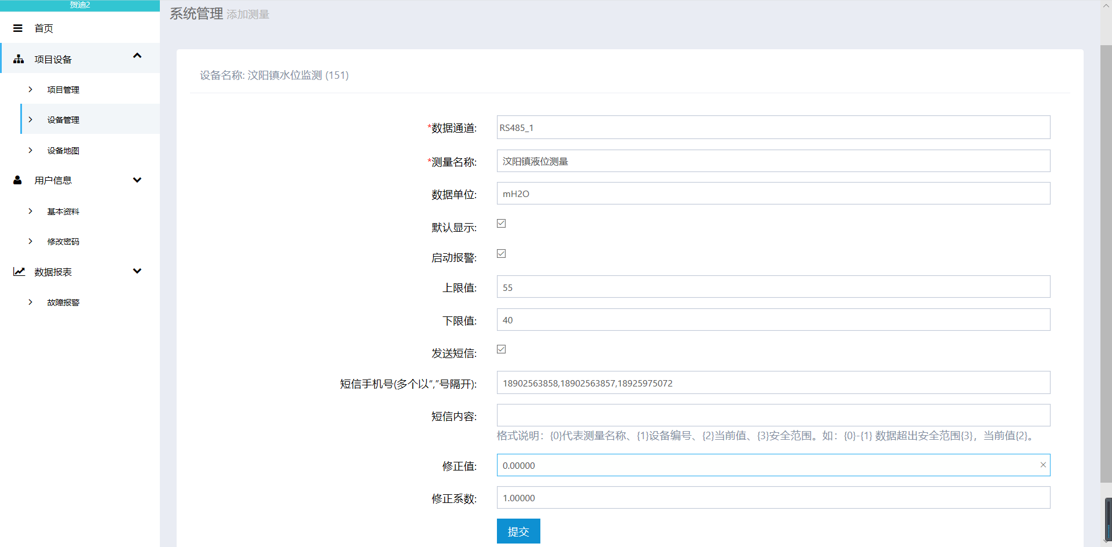Click the arrow icon before 设备地图
This screenshot has height=547, width=1112.
(31, 150)
